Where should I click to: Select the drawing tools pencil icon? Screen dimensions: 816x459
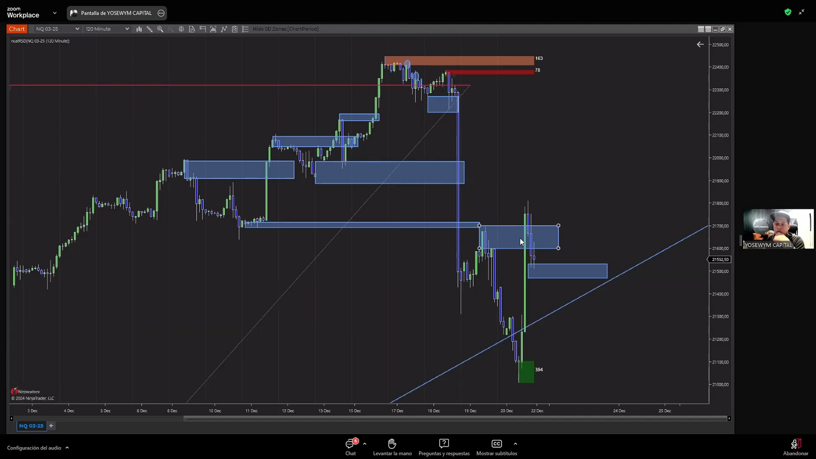click(x=150, y=29)
